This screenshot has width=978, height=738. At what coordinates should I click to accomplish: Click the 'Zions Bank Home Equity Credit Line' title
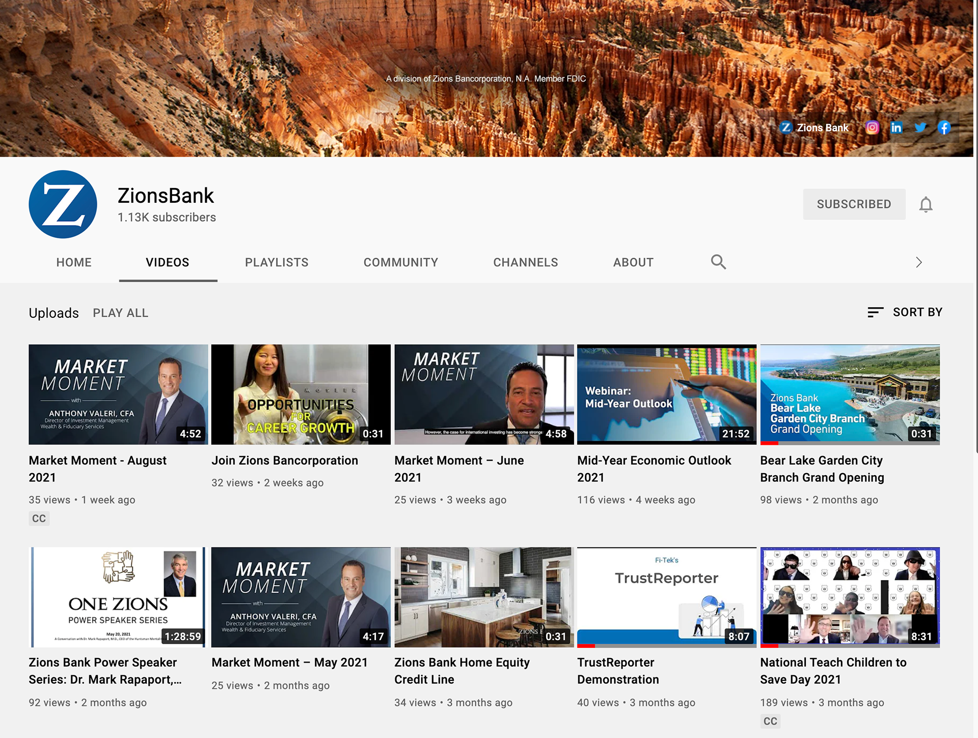[462, 671]
